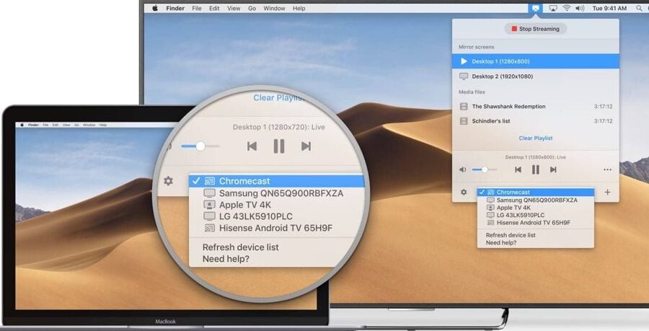Open File menu on the TV display
649x331 pixels.
click(x=197, y=8)
